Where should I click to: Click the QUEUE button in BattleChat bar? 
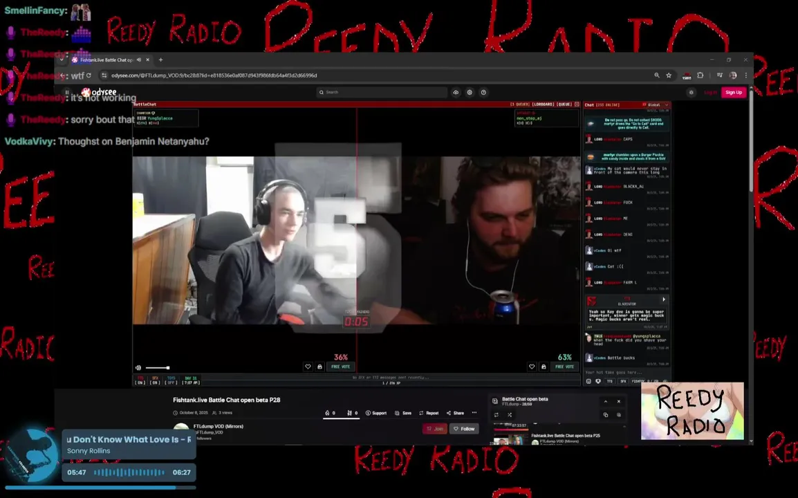[564, 104]
